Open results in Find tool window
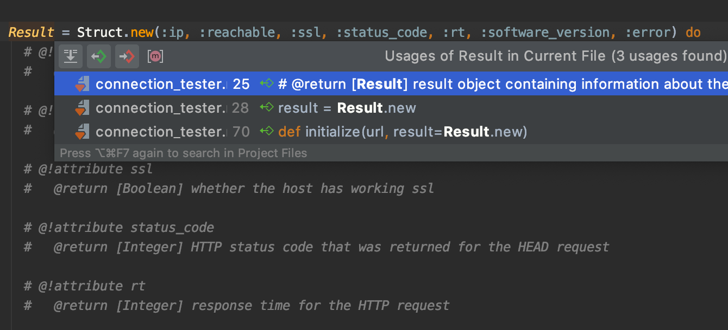The height and width of the screenshot is (330, 728). coord(71,55)
